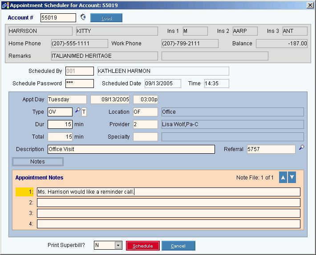Click the KATHLEEN HARMON name field
This screenshot has width=316, height=255.
tap(163, 71)
